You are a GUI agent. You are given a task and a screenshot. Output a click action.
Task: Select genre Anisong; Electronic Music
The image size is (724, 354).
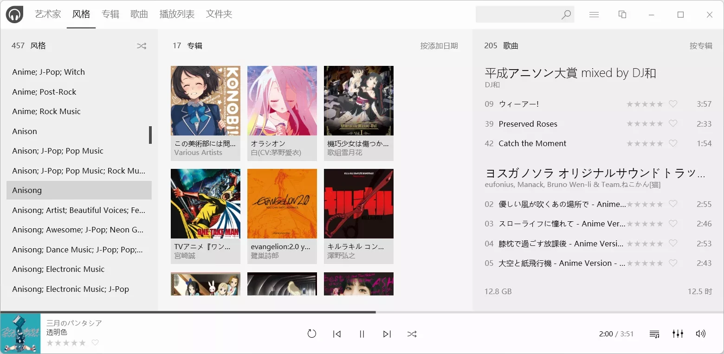click(x=79, y=269)
